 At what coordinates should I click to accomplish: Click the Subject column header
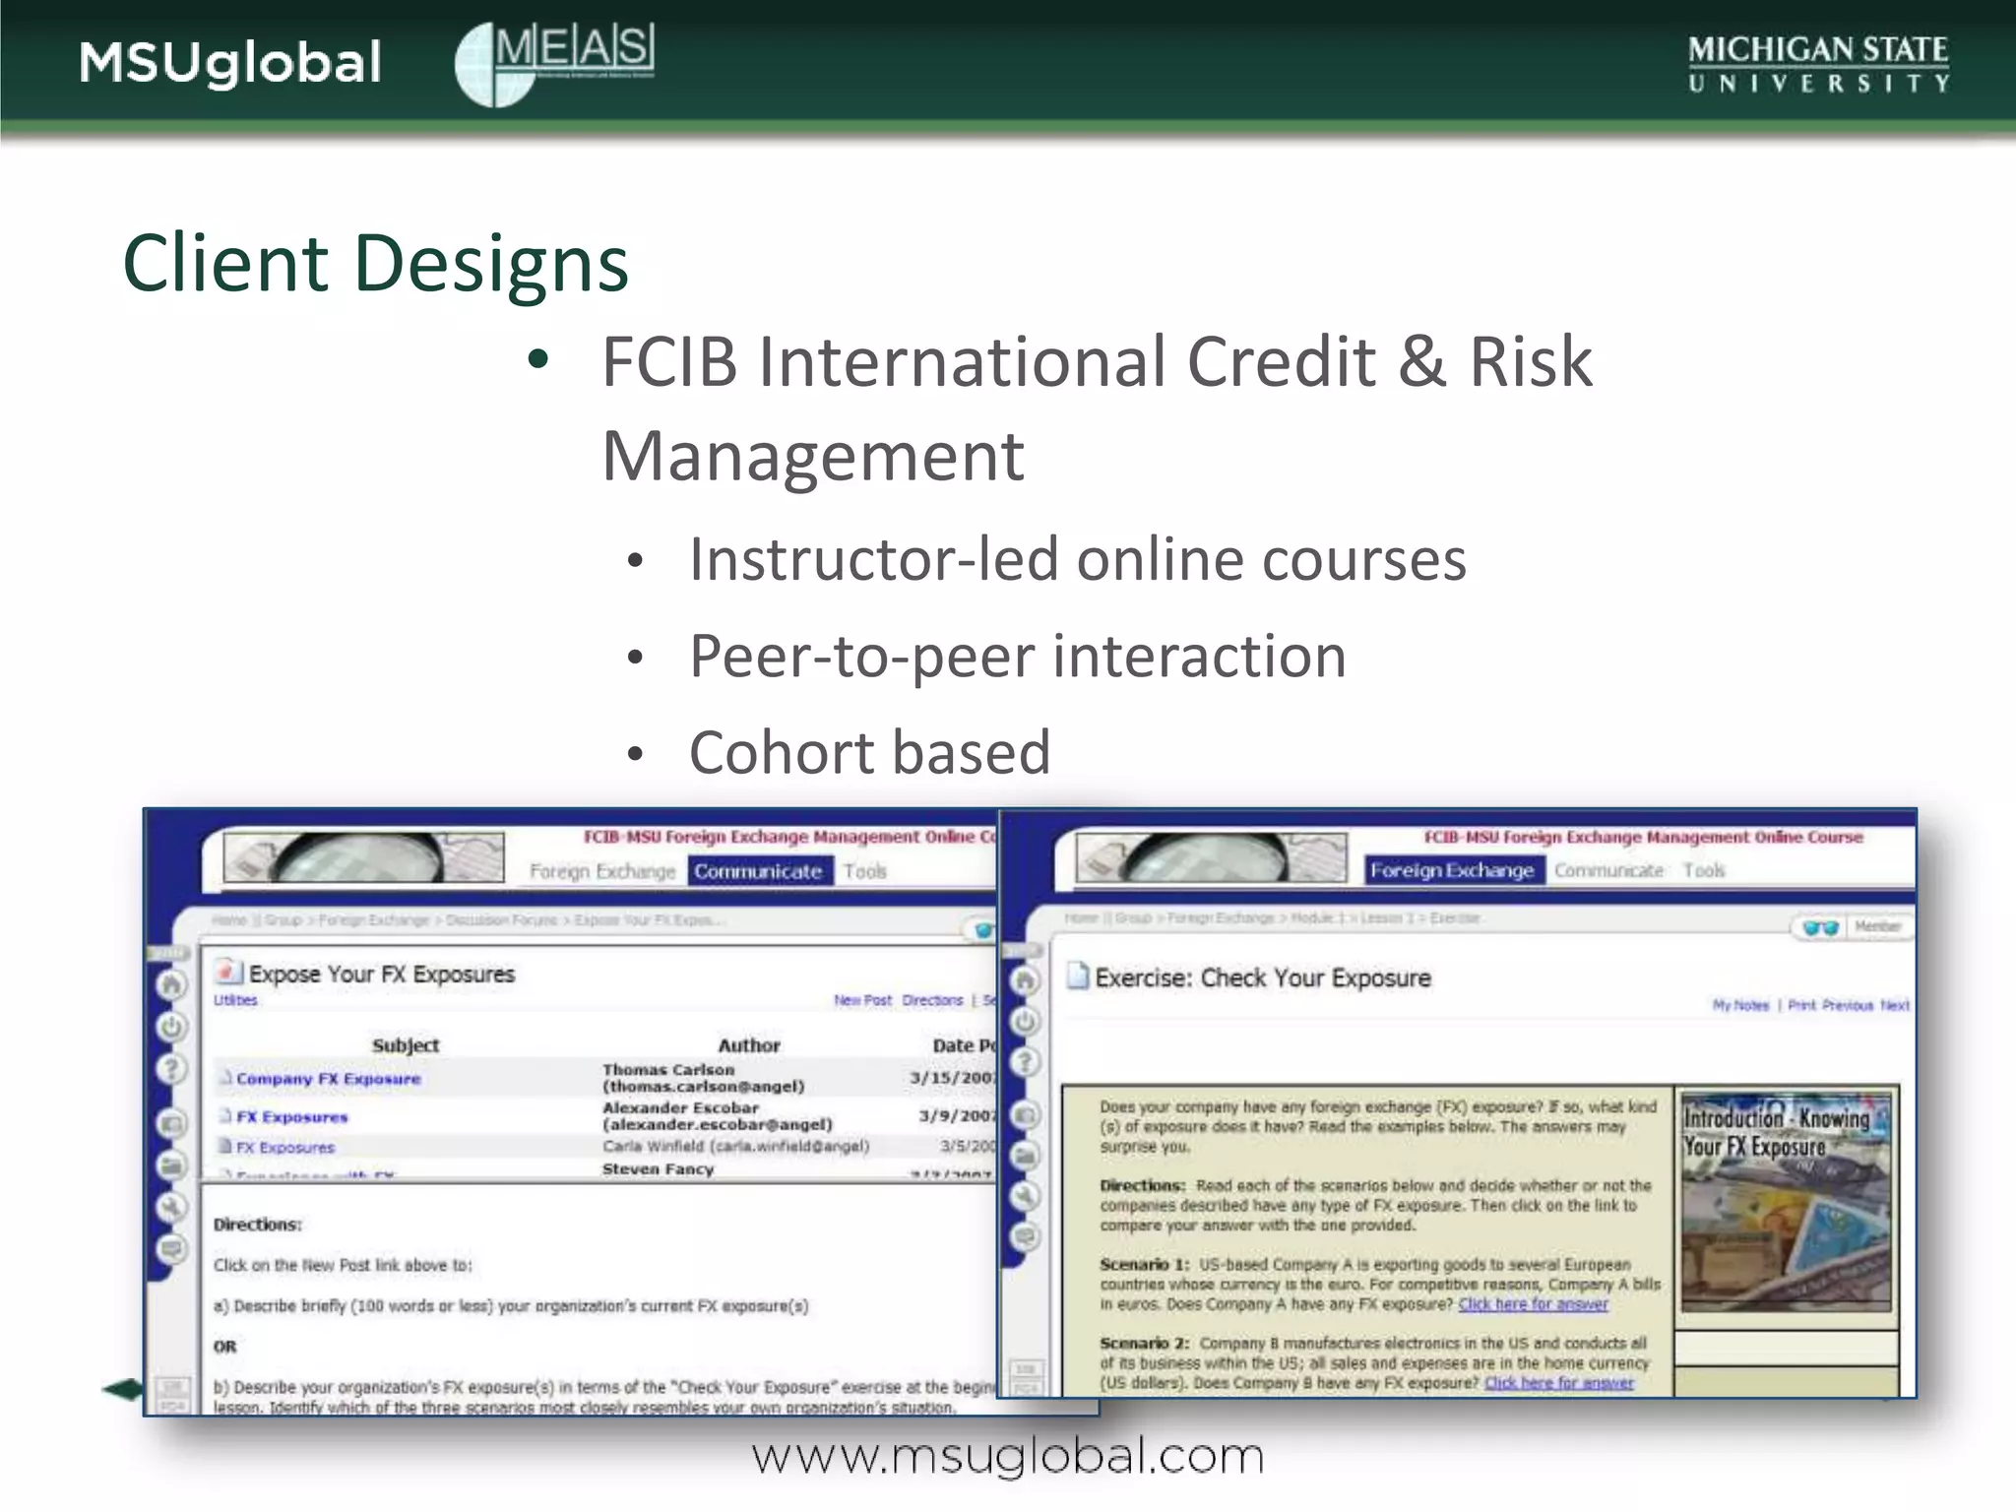[406, 1045]
